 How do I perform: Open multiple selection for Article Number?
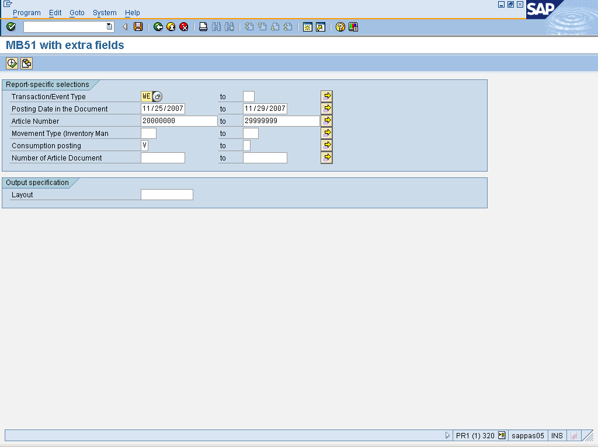pyautogui.click(x=326, y=121)
